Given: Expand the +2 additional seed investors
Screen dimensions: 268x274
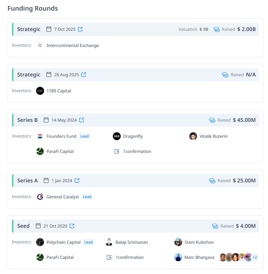Looking at the screenshot, I should tap(255, 257).
